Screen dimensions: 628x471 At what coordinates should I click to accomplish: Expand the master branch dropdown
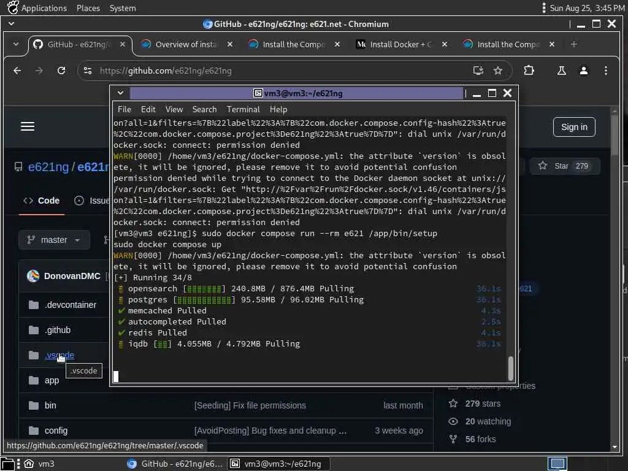click(54, 240)
